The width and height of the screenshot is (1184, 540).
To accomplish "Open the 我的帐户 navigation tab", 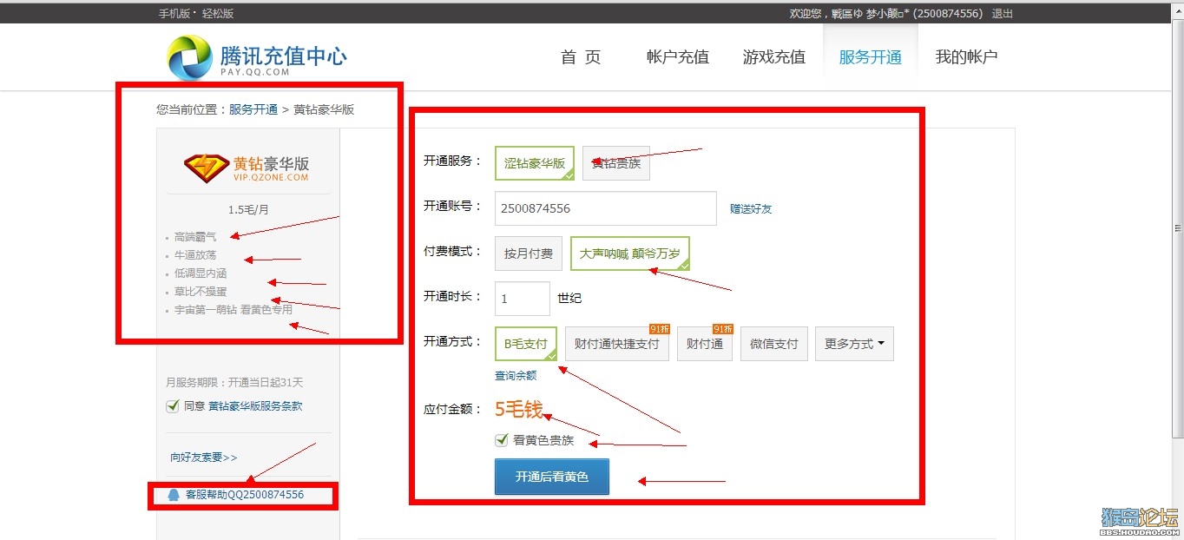I will click(x=966, y=57).
